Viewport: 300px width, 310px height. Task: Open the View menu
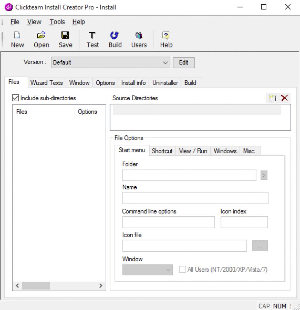34,22
